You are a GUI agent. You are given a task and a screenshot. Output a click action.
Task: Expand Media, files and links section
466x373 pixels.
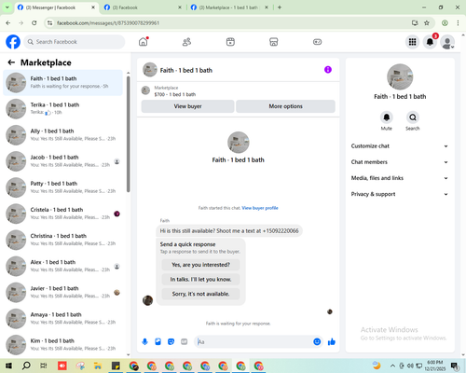click(400, 178)
